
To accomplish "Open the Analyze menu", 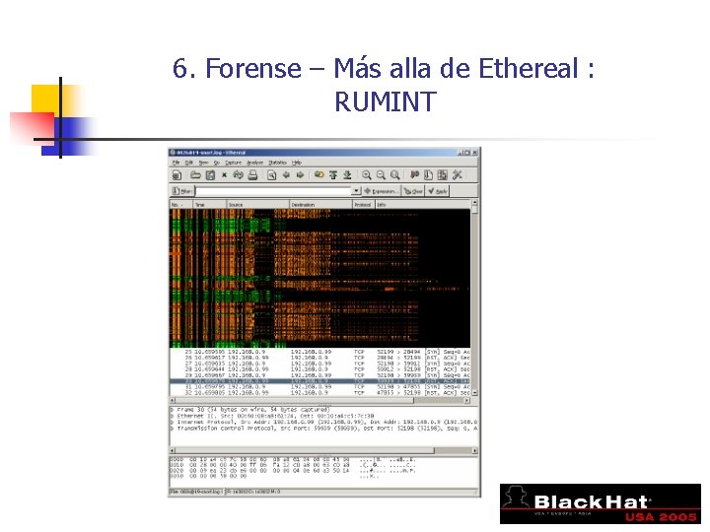I will pos(254,163).
